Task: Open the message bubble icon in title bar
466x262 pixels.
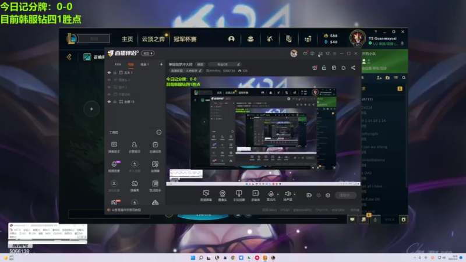Action: pyautogui.click(x=312, y=54)
